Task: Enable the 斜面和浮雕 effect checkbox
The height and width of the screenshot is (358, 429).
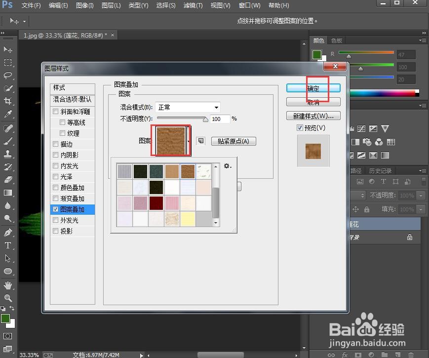Action: pos(55,112)
